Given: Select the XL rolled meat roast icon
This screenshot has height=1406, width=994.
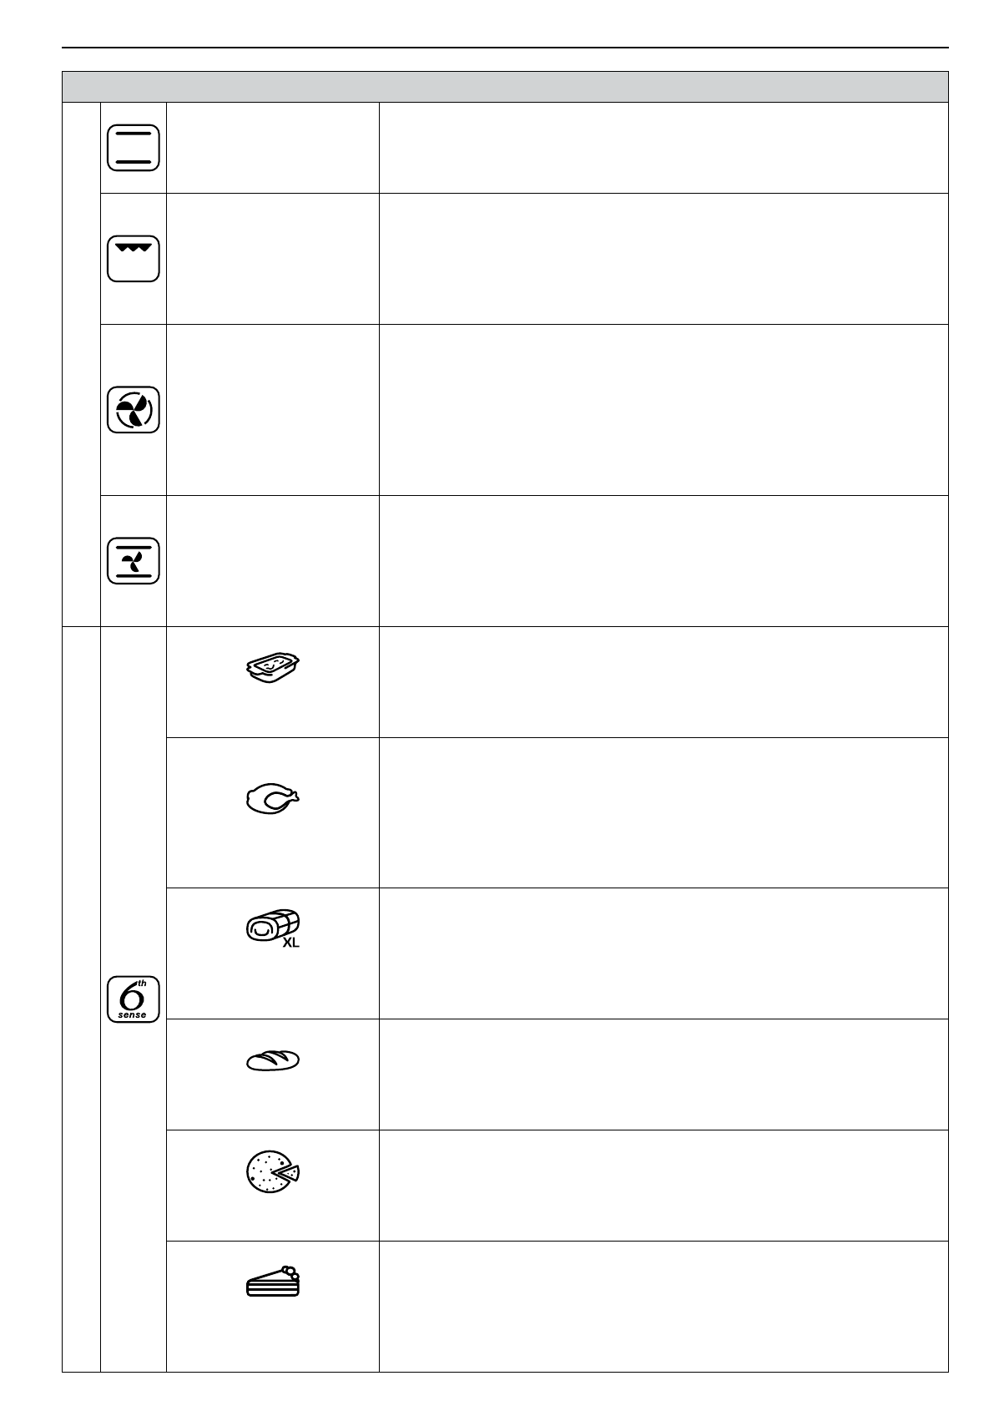Looking at the screenshot, I should coord(272,928).
